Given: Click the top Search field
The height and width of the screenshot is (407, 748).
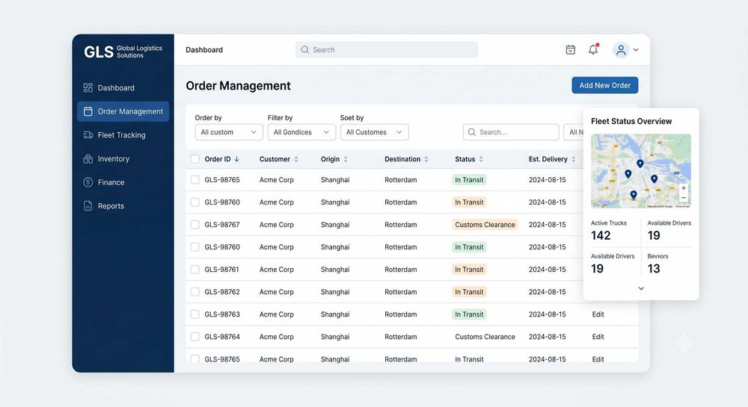Looking at the screenshot, I should point(387,49).
